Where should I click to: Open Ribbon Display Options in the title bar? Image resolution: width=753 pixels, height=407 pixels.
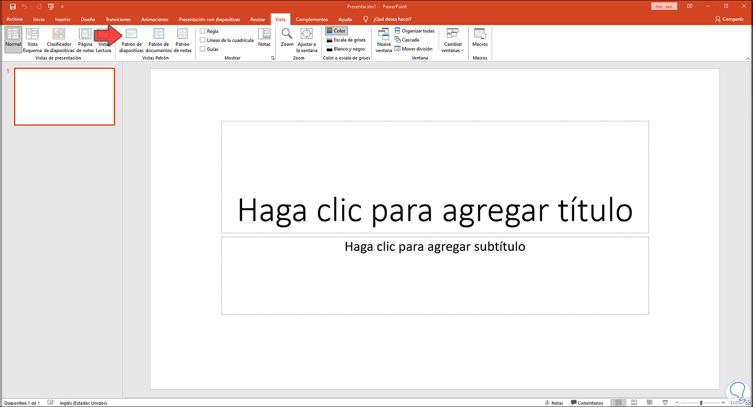(x=690, y=7)
